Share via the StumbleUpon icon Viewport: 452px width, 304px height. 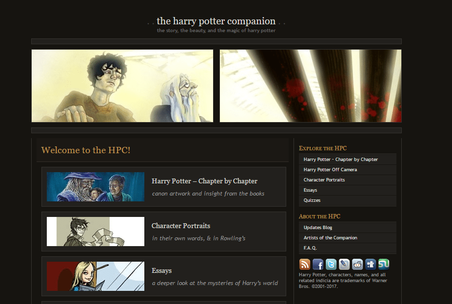[384, 264]
